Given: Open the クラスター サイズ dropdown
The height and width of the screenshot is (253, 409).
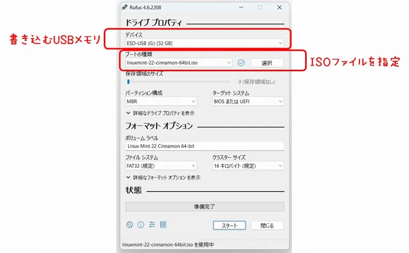Looking at the screenshot, I should coord(248,166).
